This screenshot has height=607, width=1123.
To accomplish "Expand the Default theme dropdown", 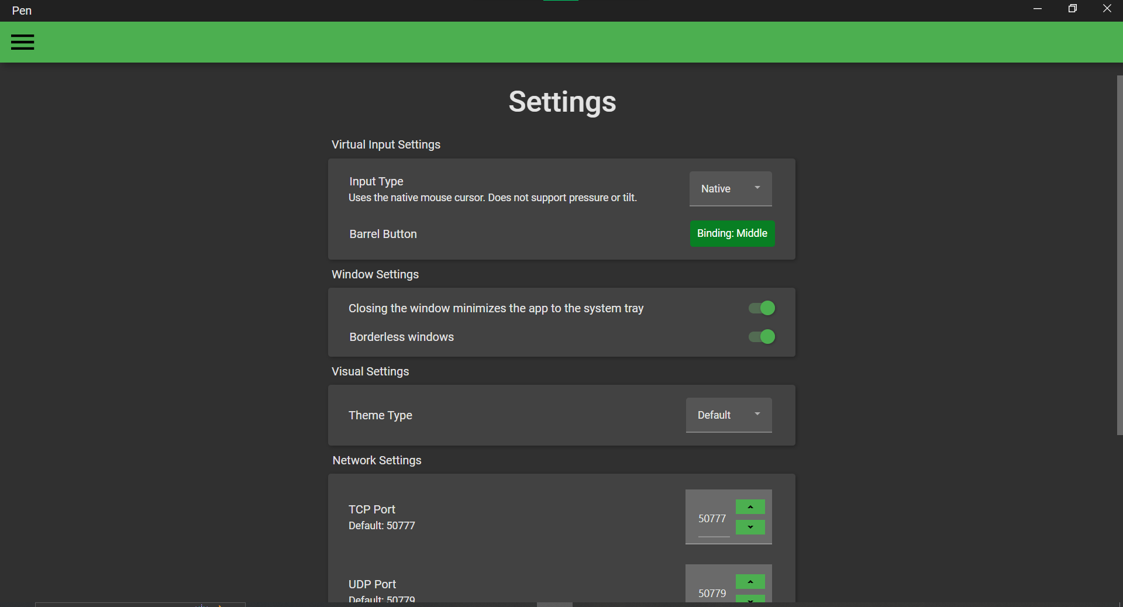I will tap(715, 415).
